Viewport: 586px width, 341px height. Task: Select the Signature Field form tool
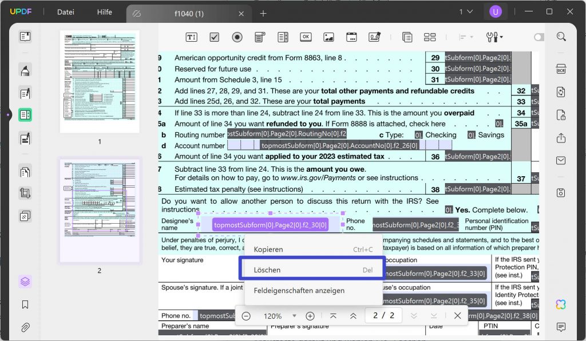coord(374,37)
